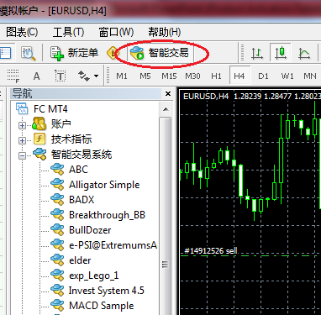321x315 pixels.
Task: Collapse the 智能交易系统 tree node
Action: tap(22, 155)
